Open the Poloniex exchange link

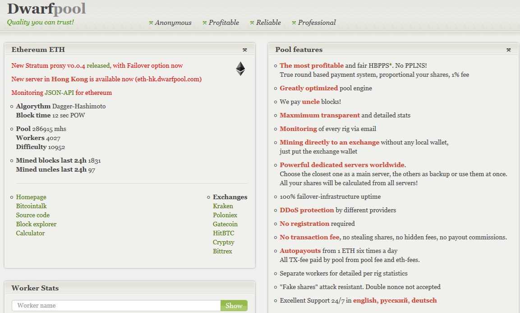coord(225,215)
